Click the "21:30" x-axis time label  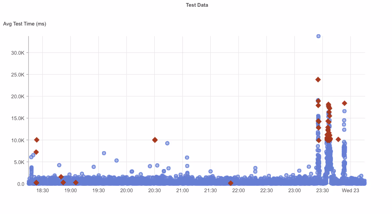tap(210, 191)
